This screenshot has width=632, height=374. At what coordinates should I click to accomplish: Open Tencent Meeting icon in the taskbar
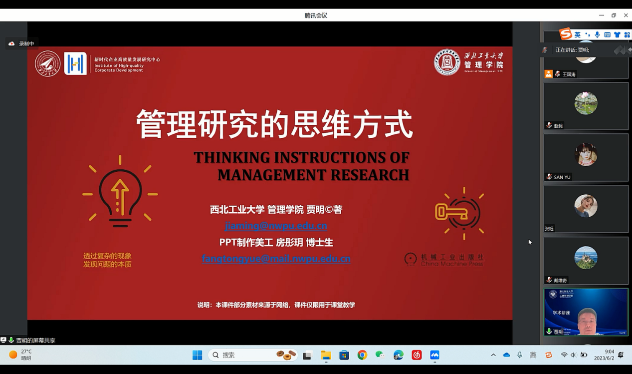(434, 355)
